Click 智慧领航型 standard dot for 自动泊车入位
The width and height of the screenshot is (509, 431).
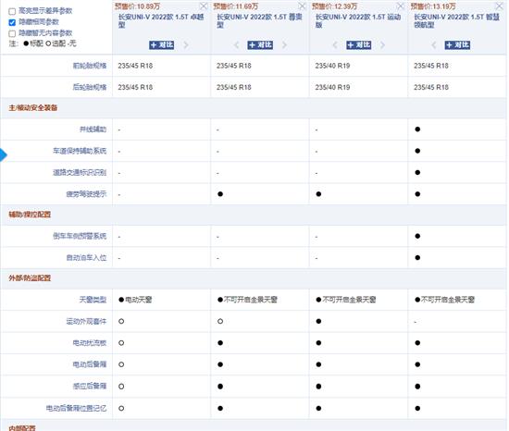click(x=417, y=258)
